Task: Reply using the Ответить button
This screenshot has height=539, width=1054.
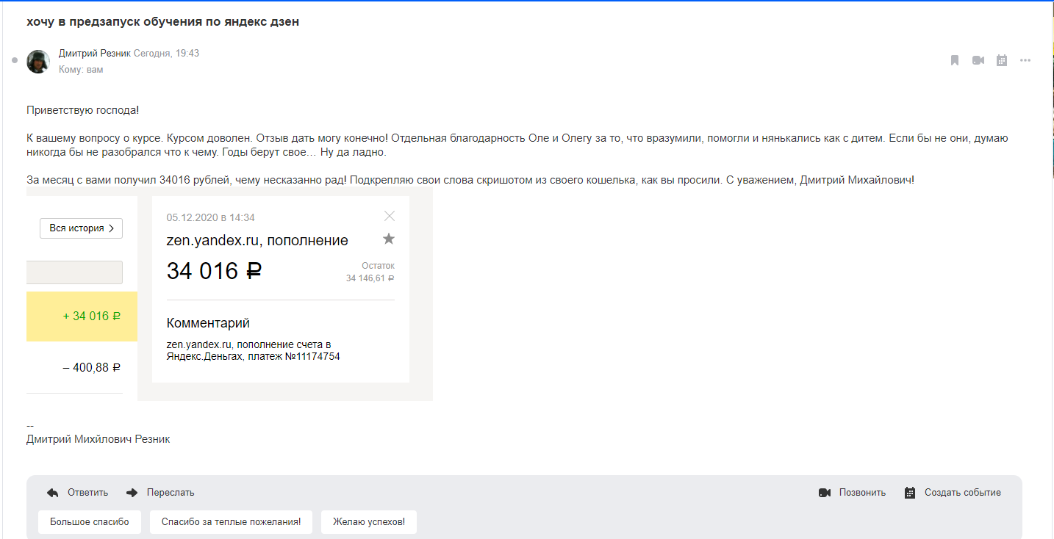Action: pyautogui.click(x=77, y=493)
